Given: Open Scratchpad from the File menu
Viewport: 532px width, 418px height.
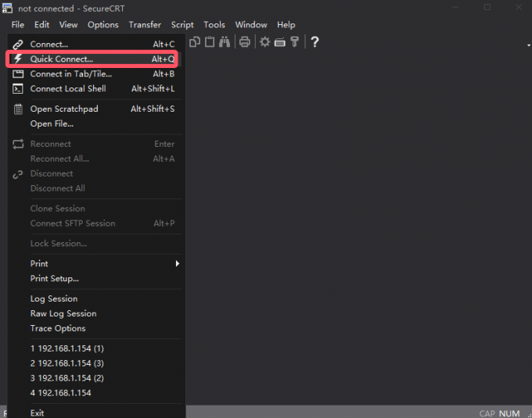Looking at the screenshot, I should tap(95, 109).
